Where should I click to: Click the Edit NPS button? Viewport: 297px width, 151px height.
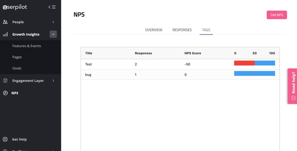pos(277,15)
